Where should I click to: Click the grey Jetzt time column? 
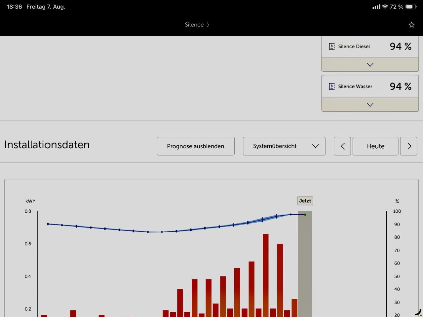click(305, 264)
